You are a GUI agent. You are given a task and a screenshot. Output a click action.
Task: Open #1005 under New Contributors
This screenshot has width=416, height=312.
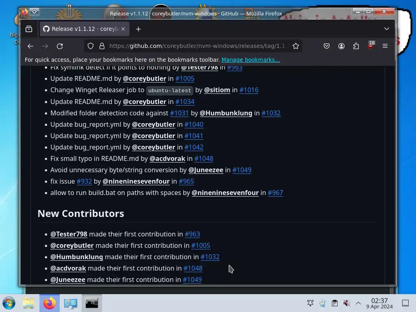tap(201, 246)
